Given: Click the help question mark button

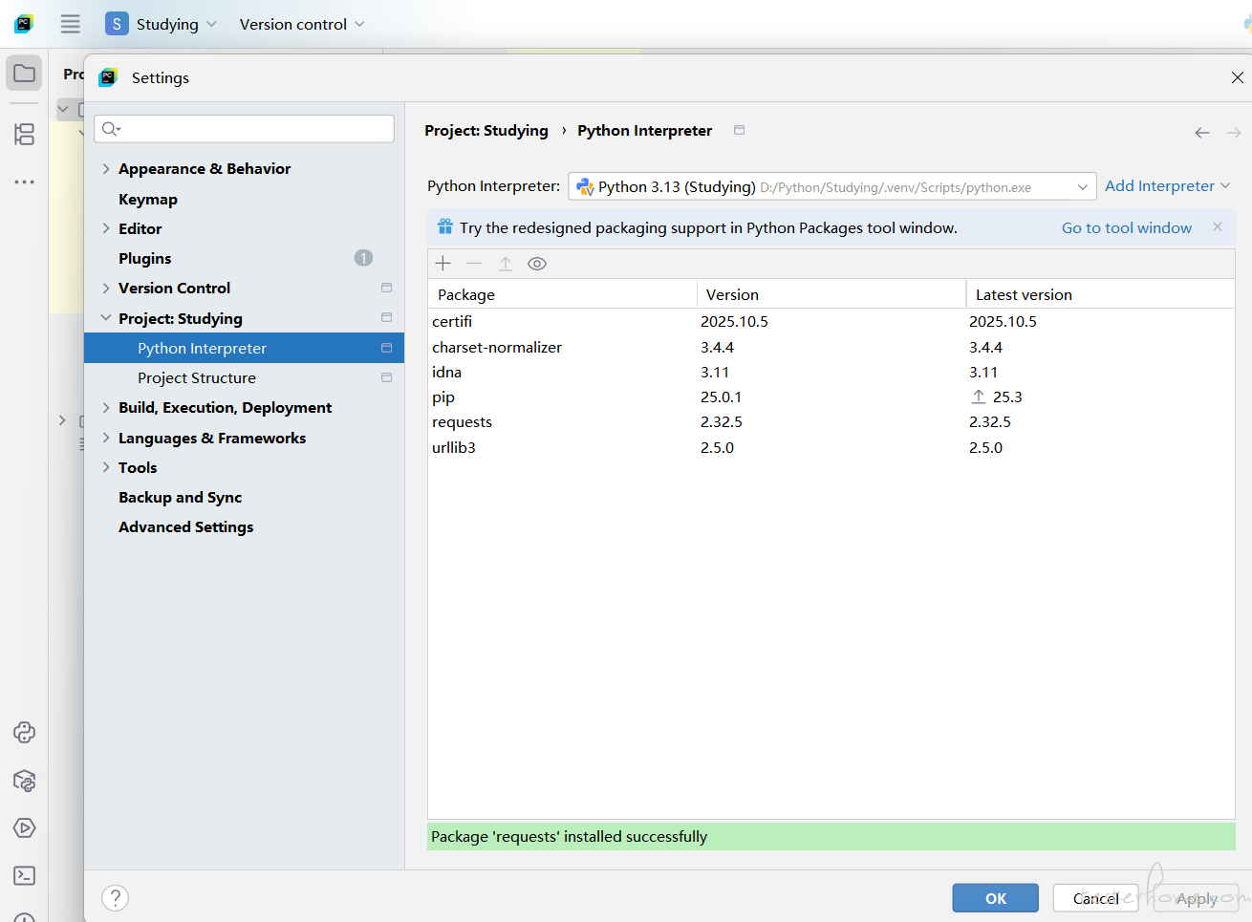Looking at the screenshot, I should point(115,898).
